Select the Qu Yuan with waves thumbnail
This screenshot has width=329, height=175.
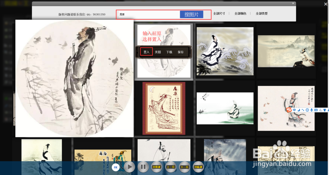pos(225,51)
